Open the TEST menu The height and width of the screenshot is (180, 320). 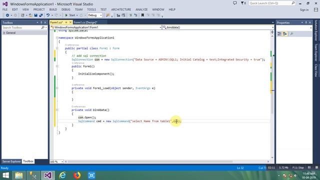103,9
